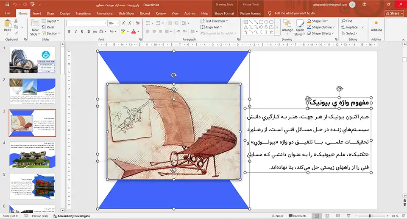Toggle Underline formatting
407x219 pixels.
point(82,31)
